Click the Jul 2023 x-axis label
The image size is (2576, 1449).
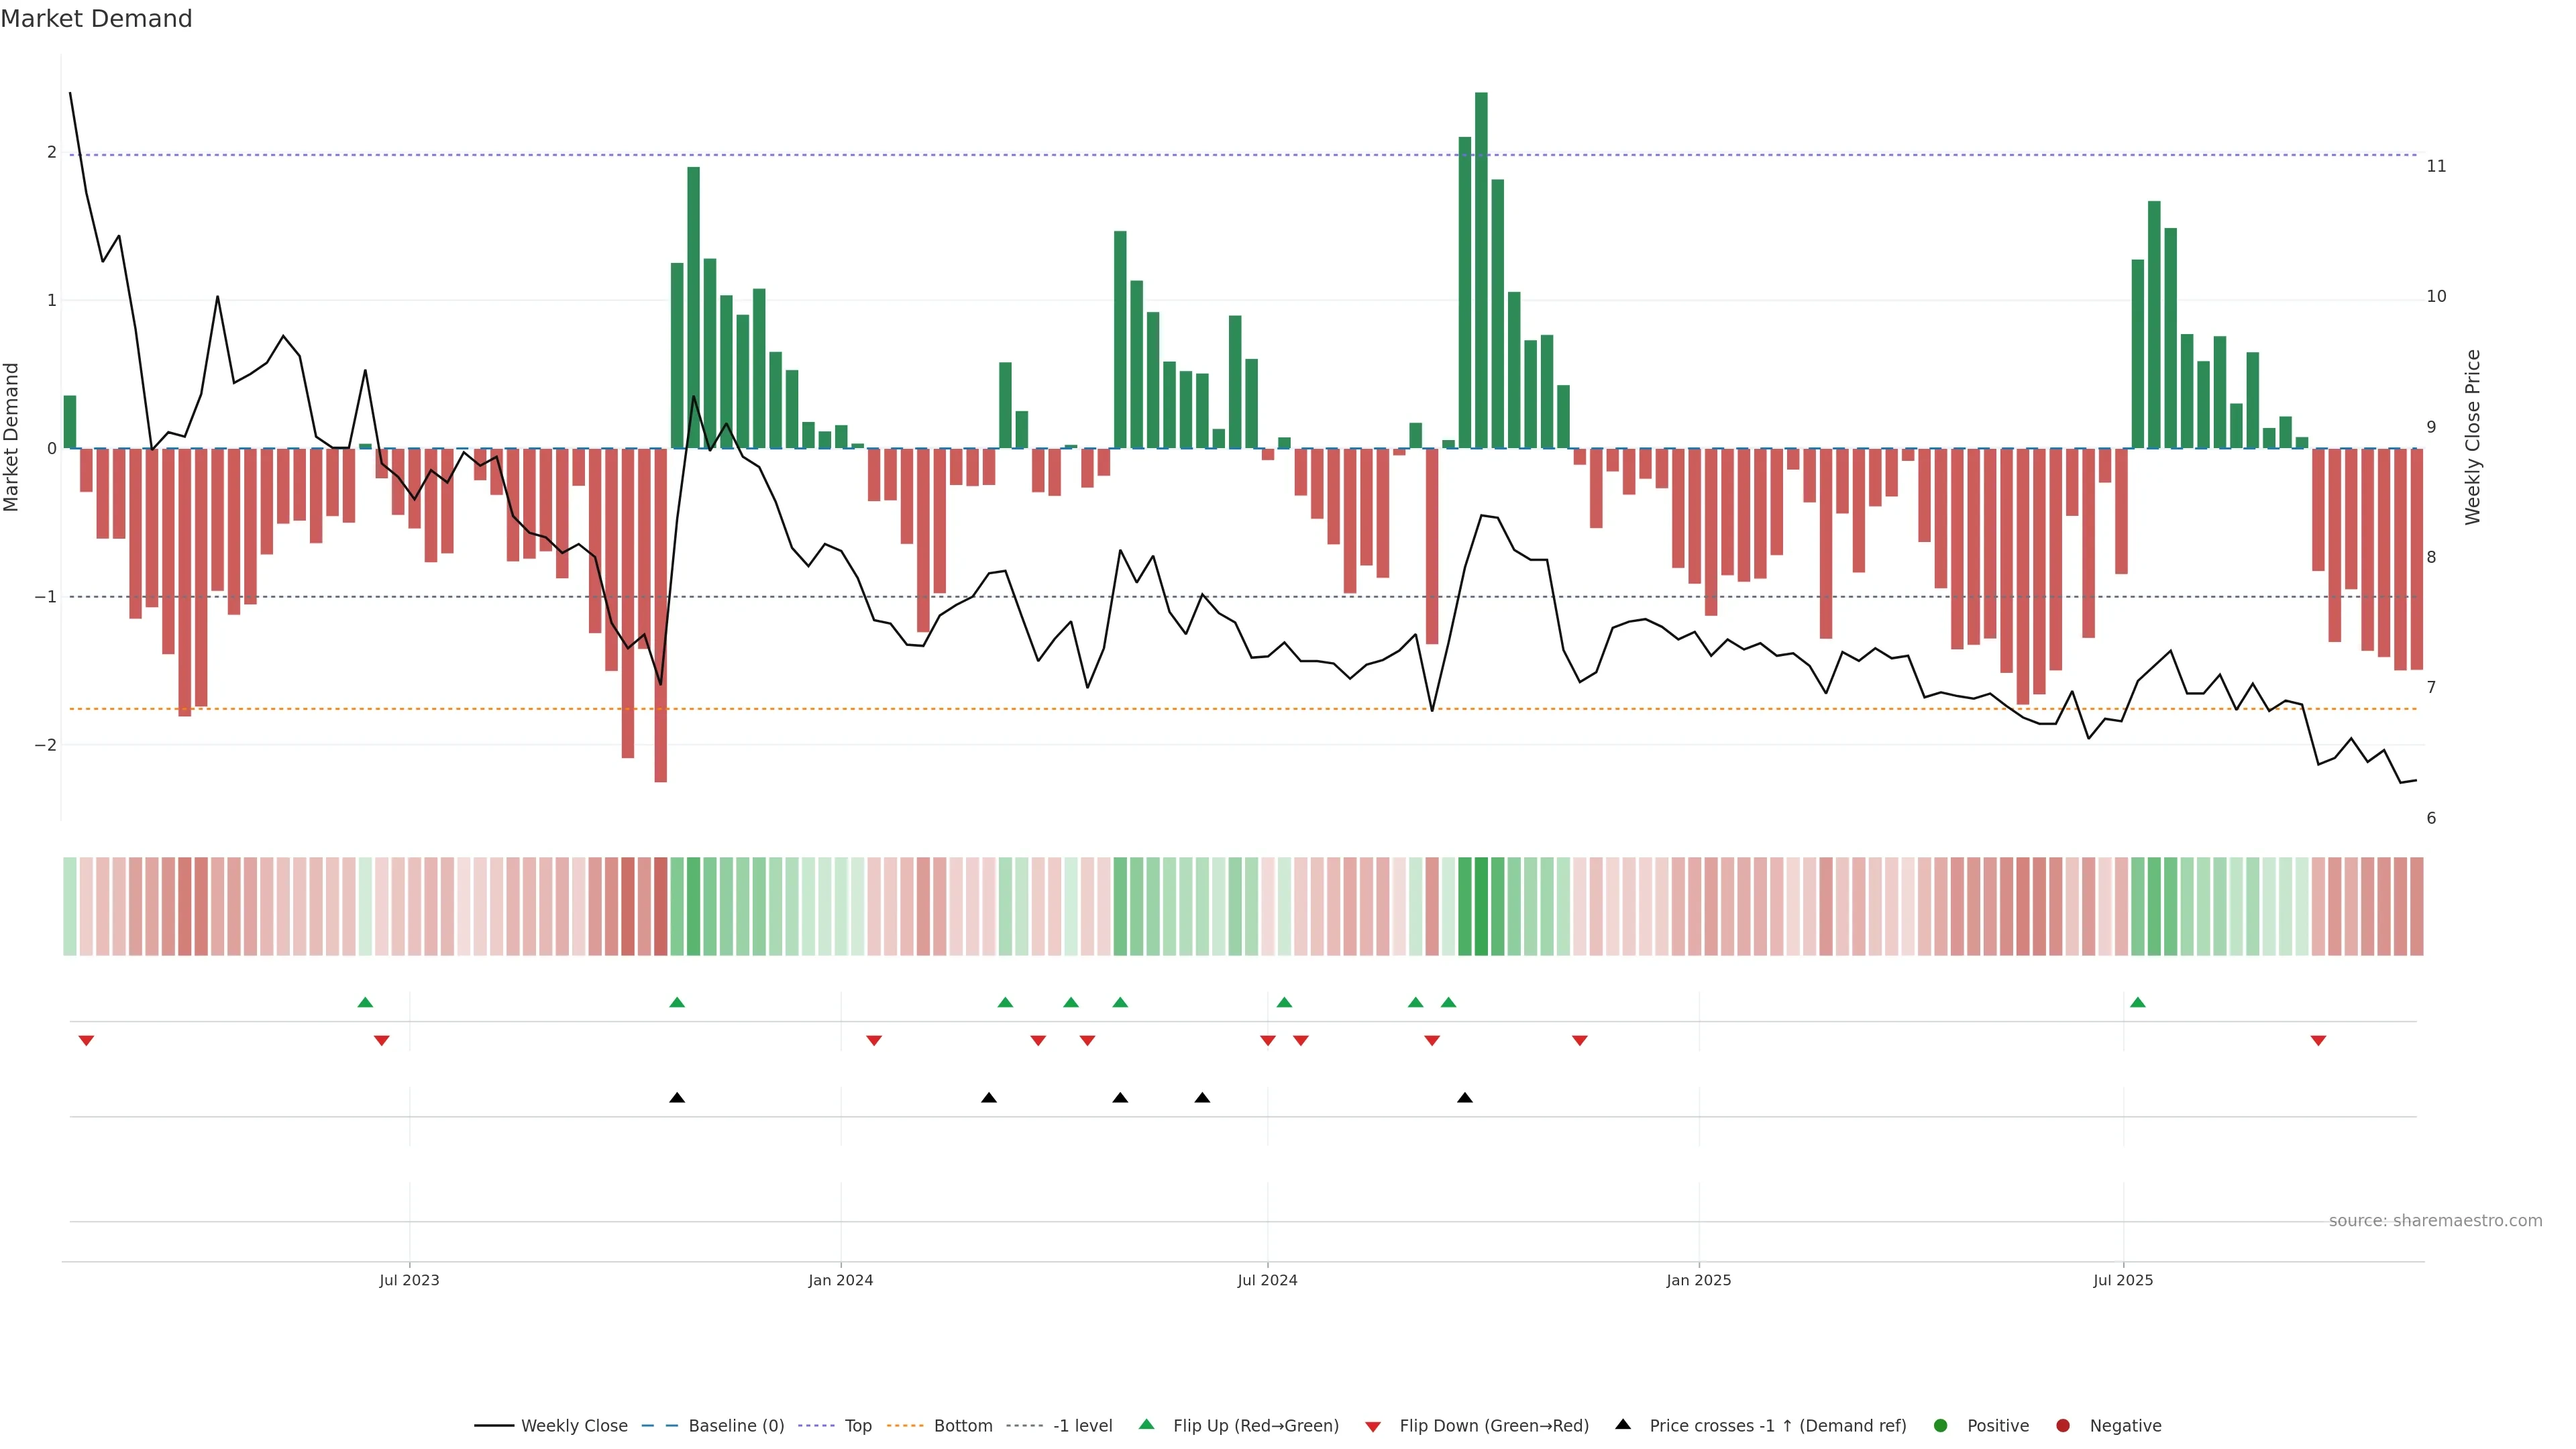point(409,1280)
